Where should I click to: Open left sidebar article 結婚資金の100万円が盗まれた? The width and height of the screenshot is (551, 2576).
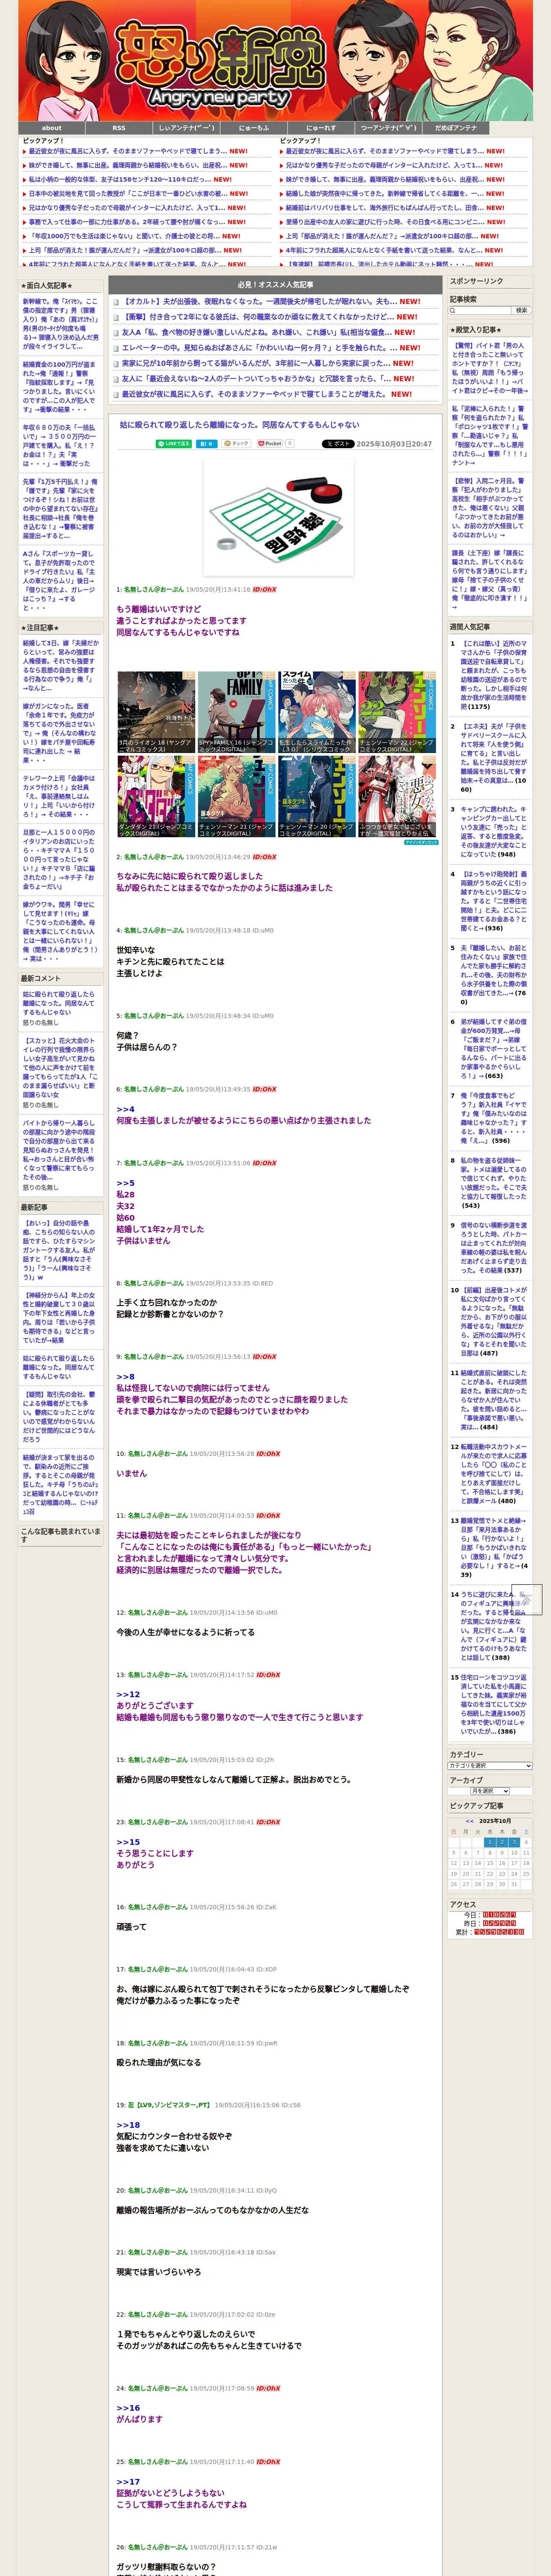60,387
